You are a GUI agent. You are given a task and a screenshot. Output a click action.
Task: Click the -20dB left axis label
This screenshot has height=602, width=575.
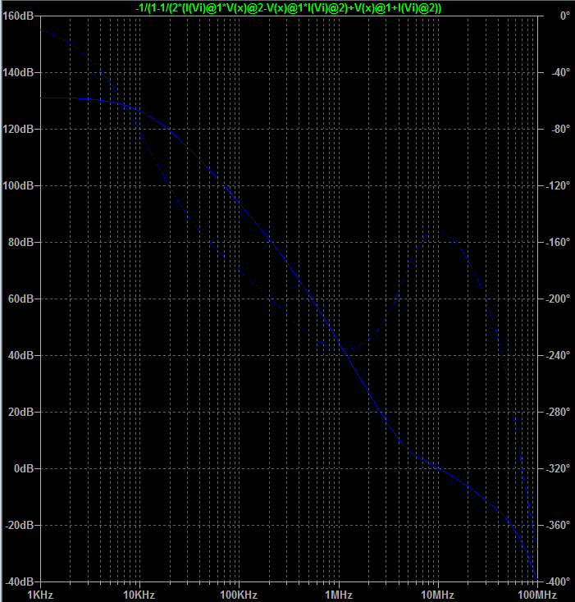coord(19,525)
